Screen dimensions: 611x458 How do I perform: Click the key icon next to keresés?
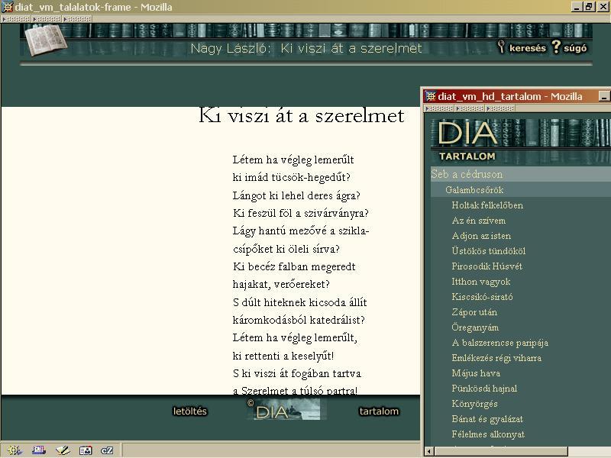(x=502, y=47)
